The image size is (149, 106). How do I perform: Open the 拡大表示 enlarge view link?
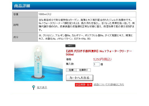click(x=42, y=87)
